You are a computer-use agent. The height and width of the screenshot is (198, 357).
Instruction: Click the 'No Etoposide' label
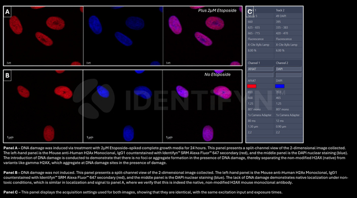[217, 75]
